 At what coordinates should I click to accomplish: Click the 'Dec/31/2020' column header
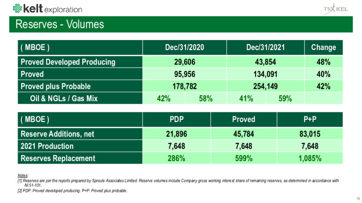pyautogui.click(x=185, y=47)
